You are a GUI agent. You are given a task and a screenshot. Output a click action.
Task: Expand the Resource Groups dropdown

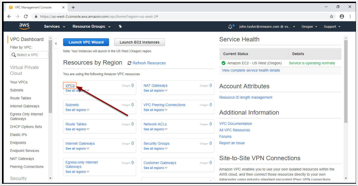click(x=91, y=26)
